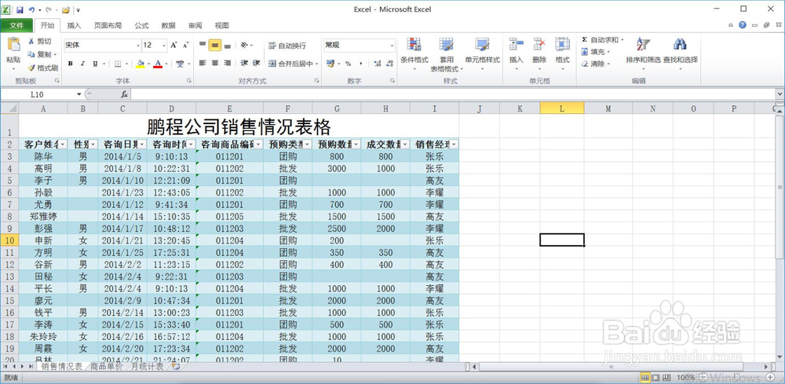Open the font size dropdown showing 12

(x=164, y=46)
